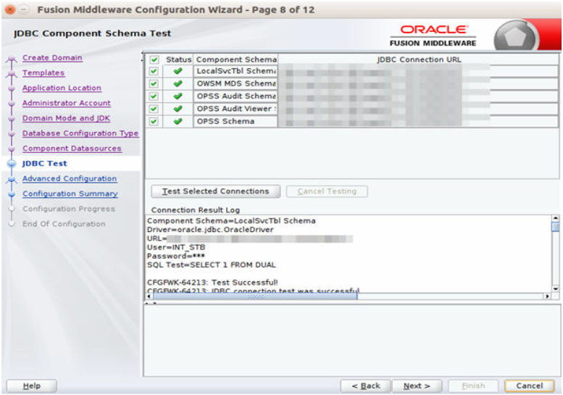
Task: Click the vertical scrollbar thumb in log
Action: (555, 227)
